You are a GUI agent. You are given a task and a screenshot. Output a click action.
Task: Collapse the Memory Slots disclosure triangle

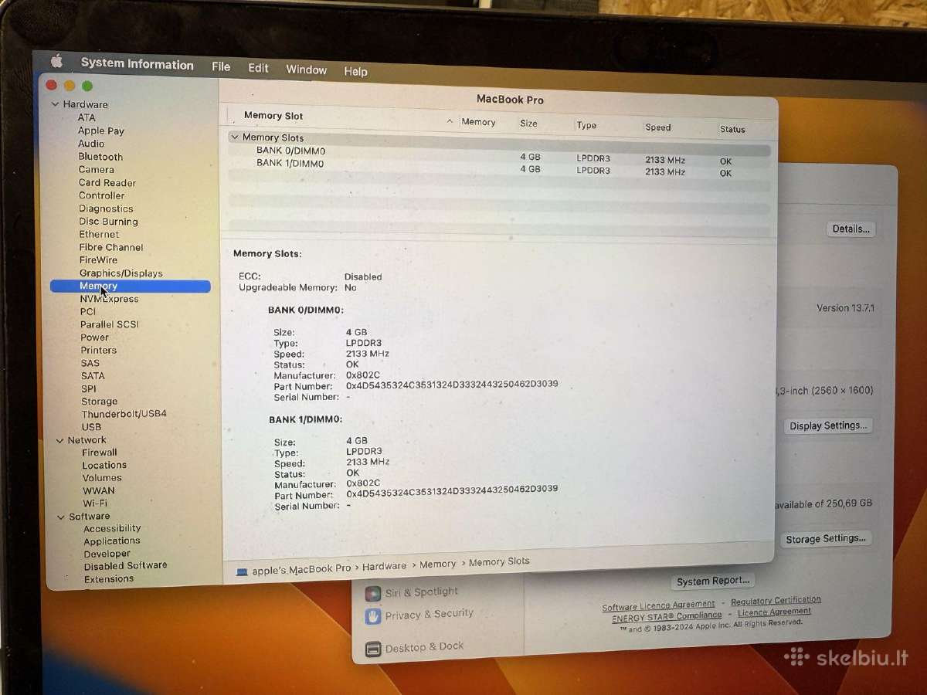click(x=235, y=137)
